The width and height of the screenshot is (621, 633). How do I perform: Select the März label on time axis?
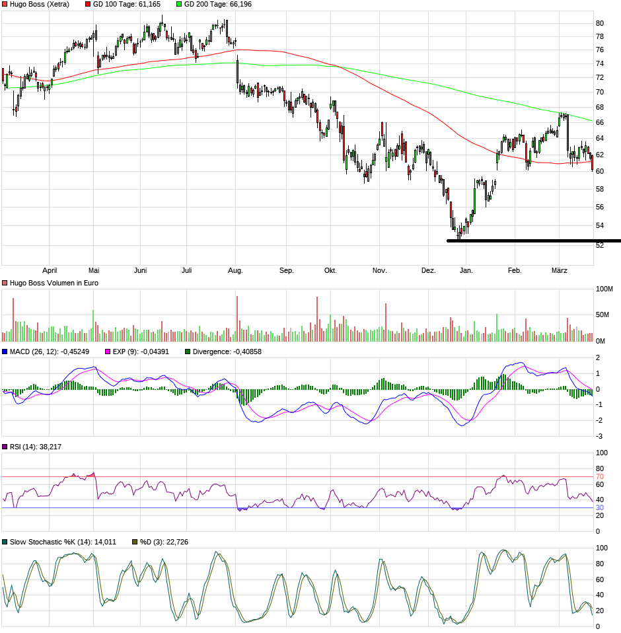(559, 270)
